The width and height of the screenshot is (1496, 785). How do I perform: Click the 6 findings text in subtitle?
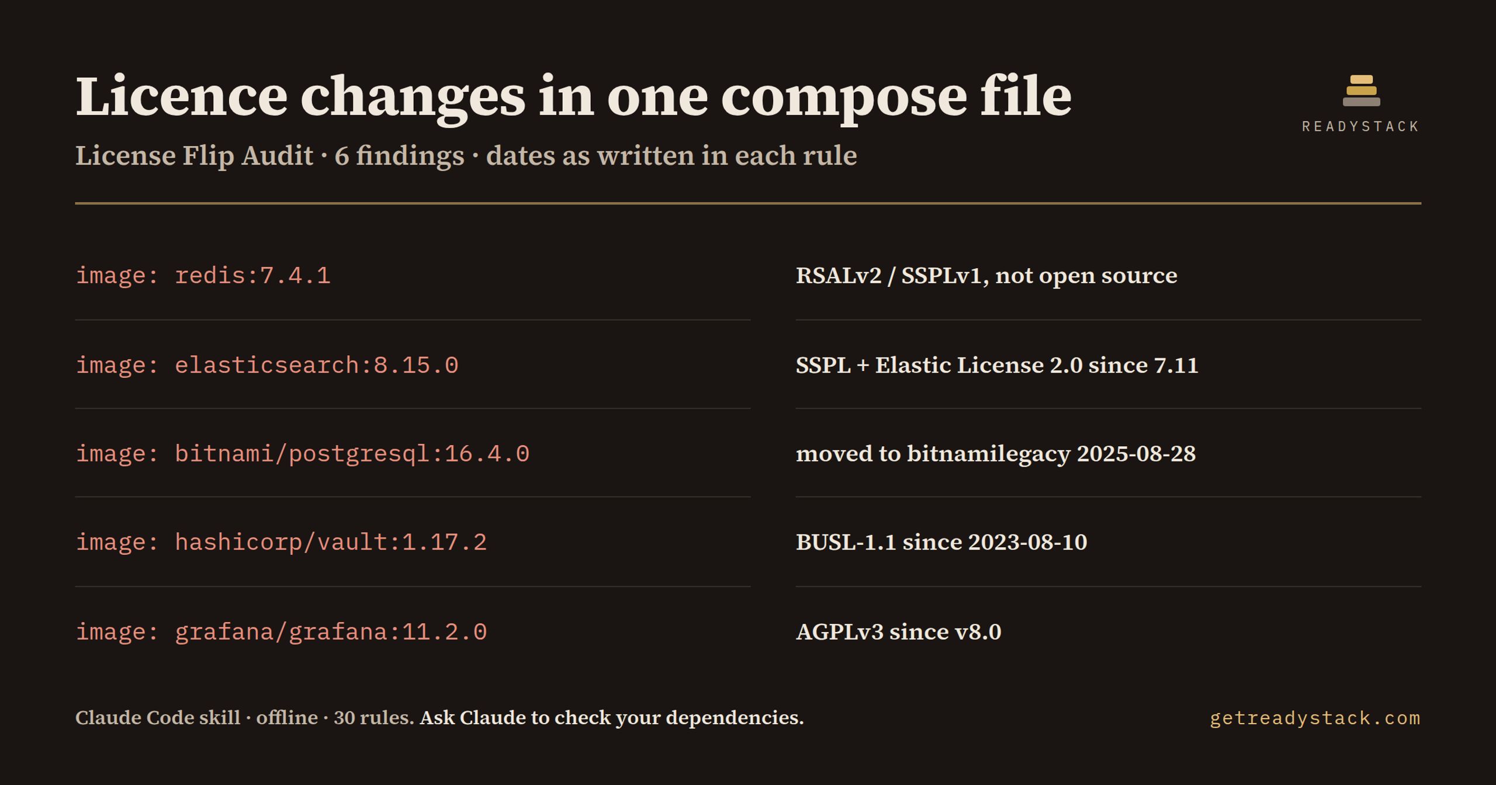point(399,156)
